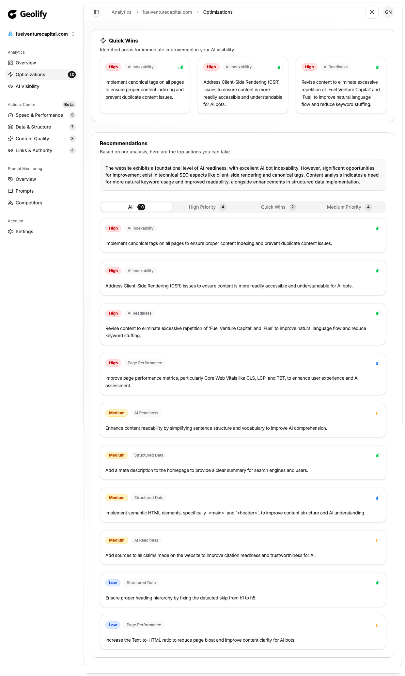Open the canonical tags Quick Wins card
The height and width of the screenshot is (676, 405).
[145, 86]
